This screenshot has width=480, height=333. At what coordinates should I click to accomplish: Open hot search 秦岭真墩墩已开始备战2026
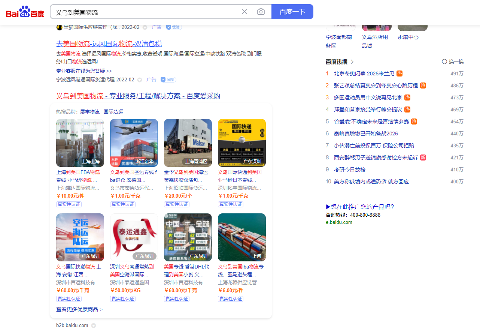pos(366,133)
